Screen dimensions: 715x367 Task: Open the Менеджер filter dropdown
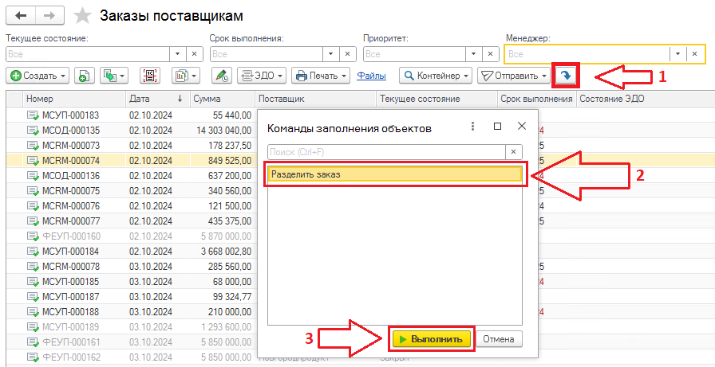(x=677, y=54)
